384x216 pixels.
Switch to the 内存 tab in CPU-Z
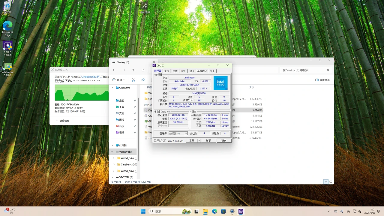click(x=175, y=71)
